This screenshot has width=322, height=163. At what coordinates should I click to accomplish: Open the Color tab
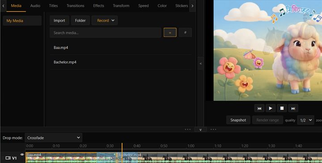pos(162,6)
